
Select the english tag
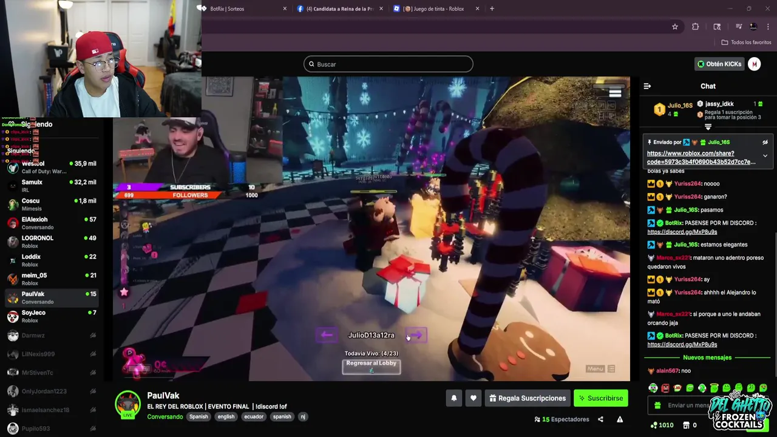point(226,417)
